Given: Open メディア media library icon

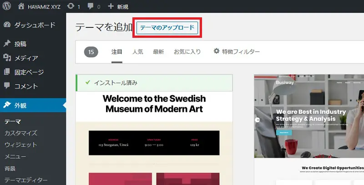Looking at the screenshot, I should [7, 58].
